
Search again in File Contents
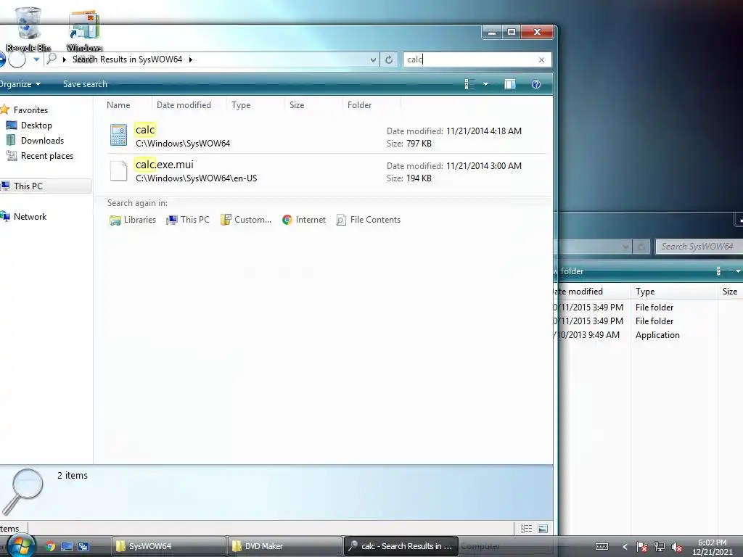[368, 220]
